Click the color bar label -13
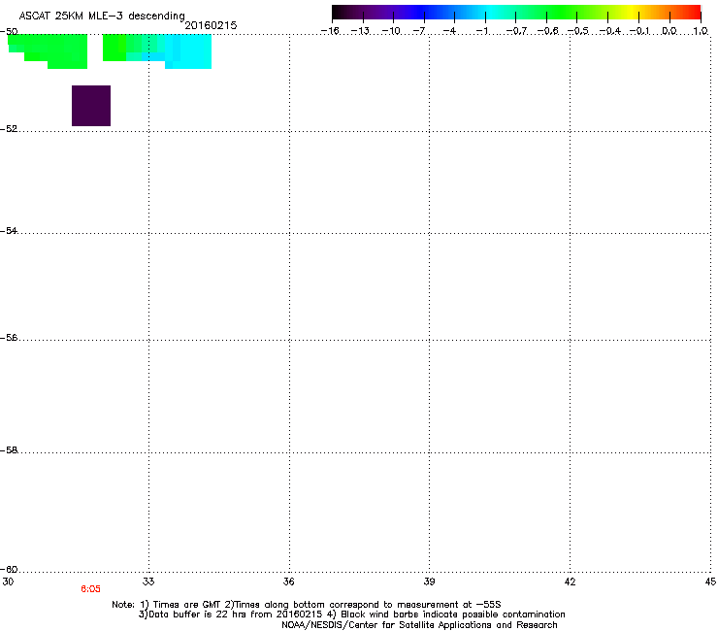Image resolution: width=718 pixels, height=631 pixels. coord(360,31)
